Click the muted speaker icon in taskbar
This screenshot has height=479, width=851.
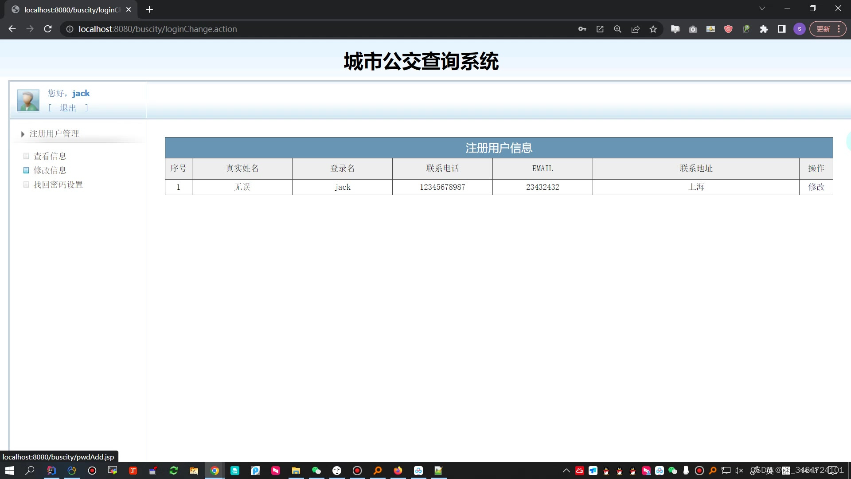pyautogui.click(x=737, y=471)
